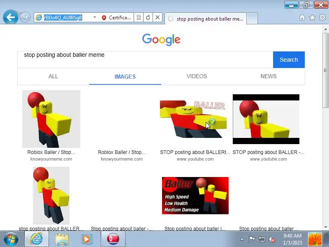The image size is (329, 247).
Task: Open the clock showing 9:40 AM
Action: pos(292,239)
